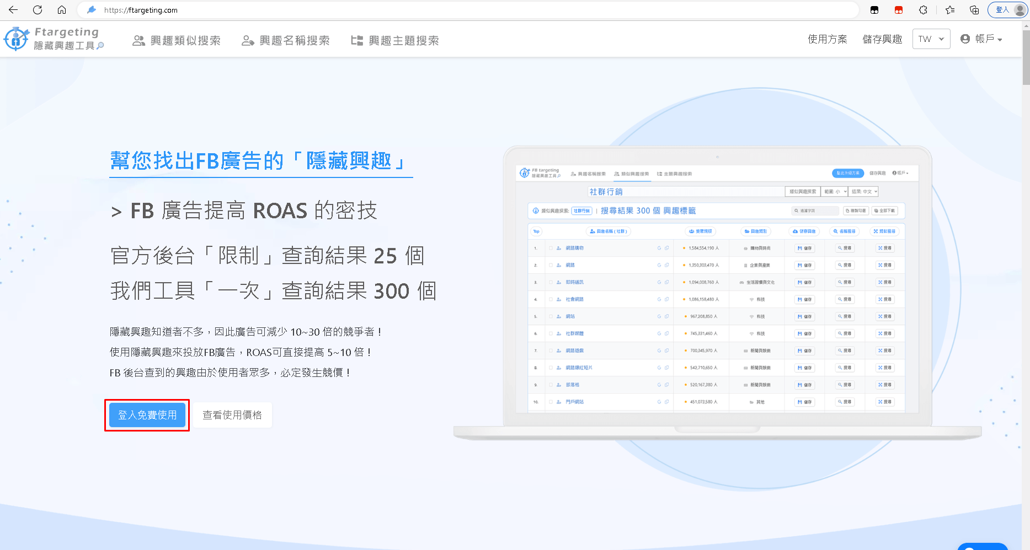The height and width of the screenshot is (550, 1030).
Task: Click the text '> FB 廣告提高 ROAS 的密技'
Action: click(244, 211)
